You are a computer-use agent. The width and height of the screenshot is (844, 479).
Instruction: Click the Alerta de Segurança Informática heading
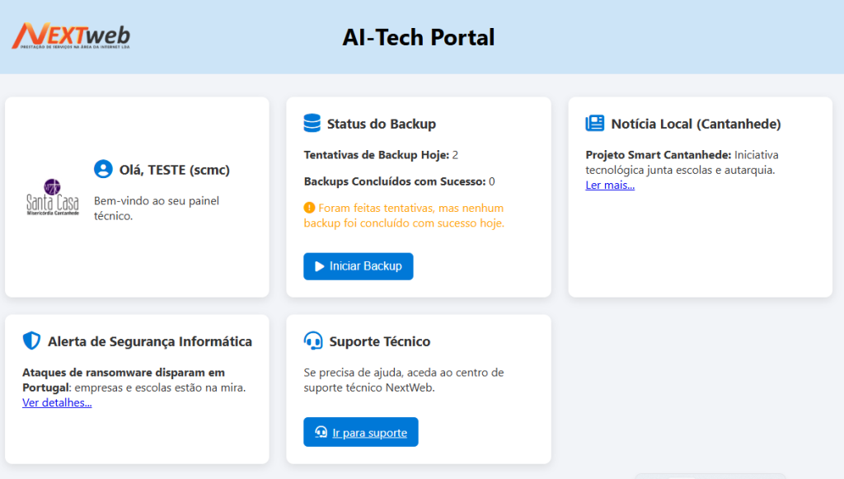150,341
